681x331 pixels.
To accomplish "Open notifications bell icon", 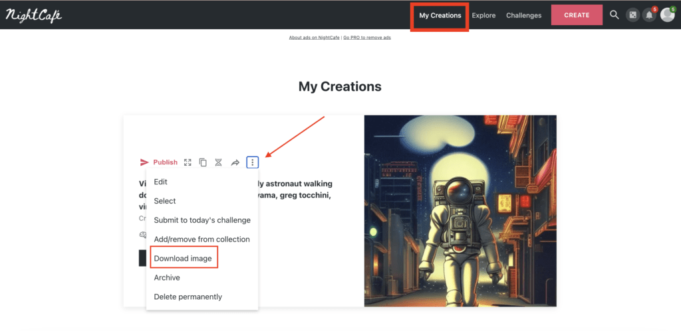I will pyautogui.click(x=650, y=15).
